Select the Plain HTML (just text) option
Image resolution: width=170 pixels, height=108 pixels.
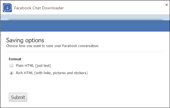[x=12, y=66]
